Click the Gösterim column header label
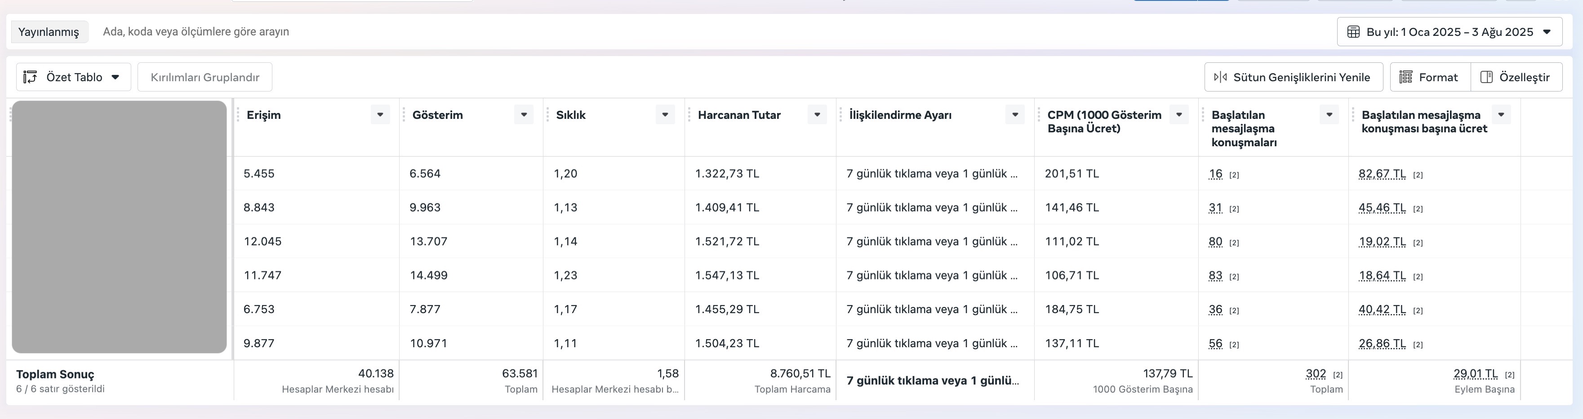 point(437,115)
